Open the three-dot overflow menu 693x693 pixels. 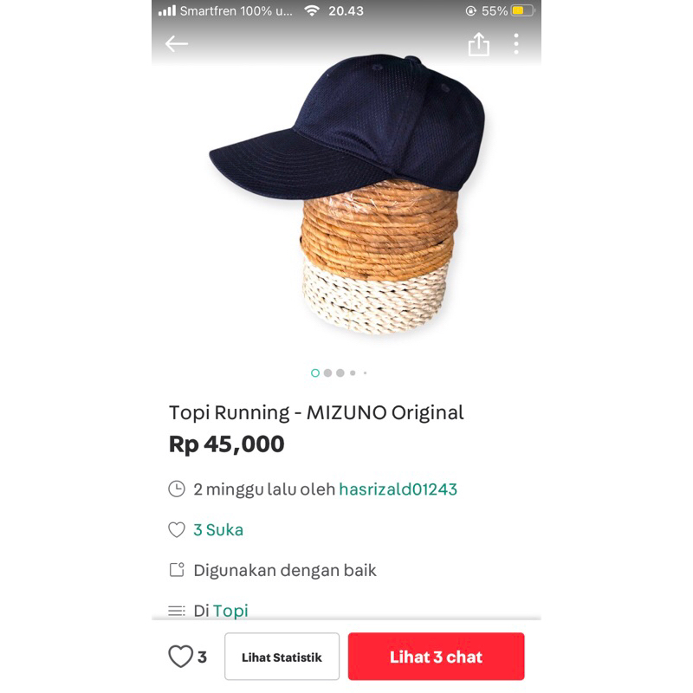pyautogui.click(x=517, y=44)
